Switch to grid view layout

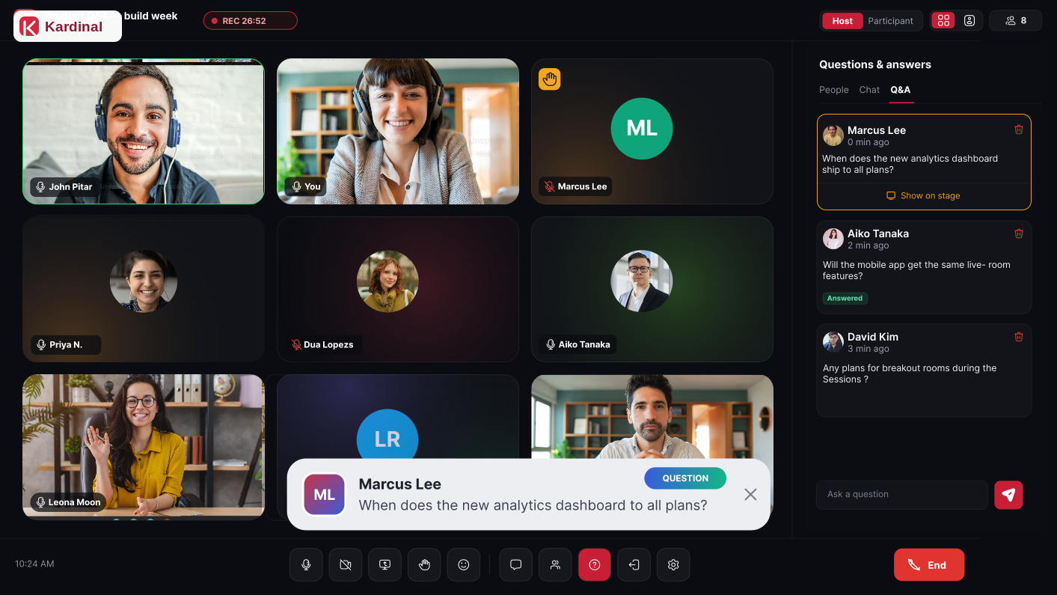point(943,21)
